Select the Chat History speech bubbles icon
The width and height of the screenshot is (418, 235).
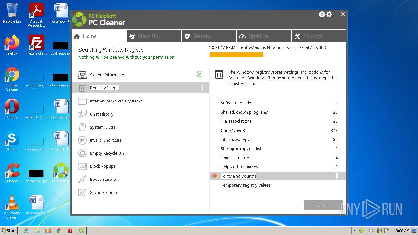(82, 114)
